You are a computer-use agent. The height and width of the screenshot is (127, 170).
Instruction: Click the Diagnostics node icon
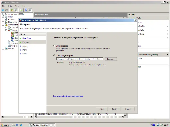[x=6, y=22]
